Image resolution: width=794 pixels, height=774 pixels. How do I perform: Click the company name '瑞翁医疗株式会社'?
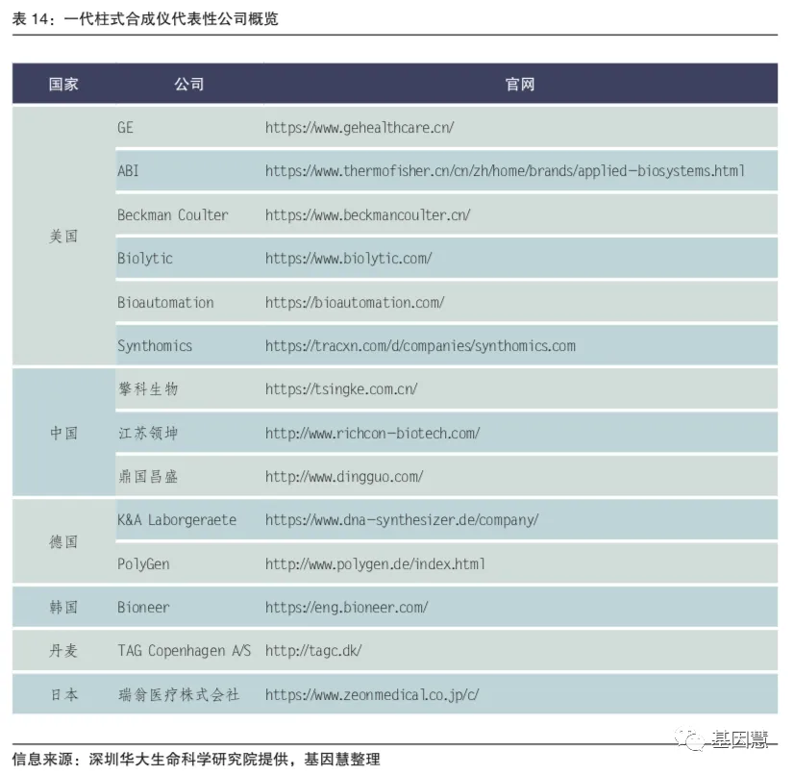pyautogui.click(x=179, y=695)
